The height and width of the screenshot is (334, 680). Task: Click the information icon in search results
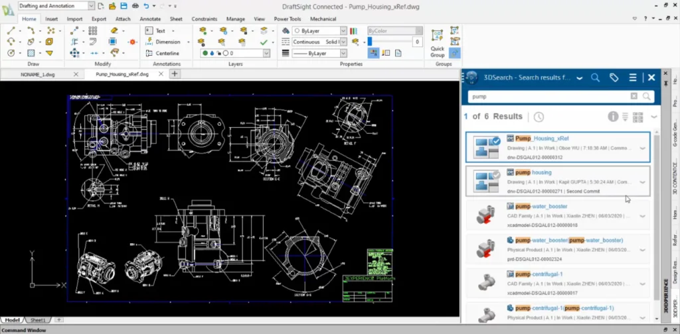613,117
